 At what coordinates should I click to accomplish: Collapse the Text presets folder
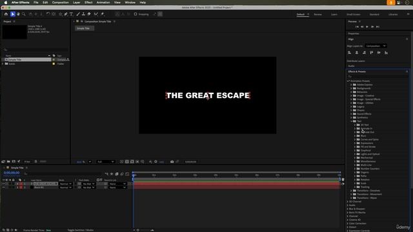(351, 121)
